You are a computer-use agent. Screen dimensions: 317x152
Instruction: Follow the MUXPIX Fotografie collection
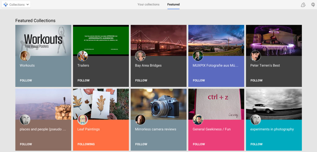(199, 80)
